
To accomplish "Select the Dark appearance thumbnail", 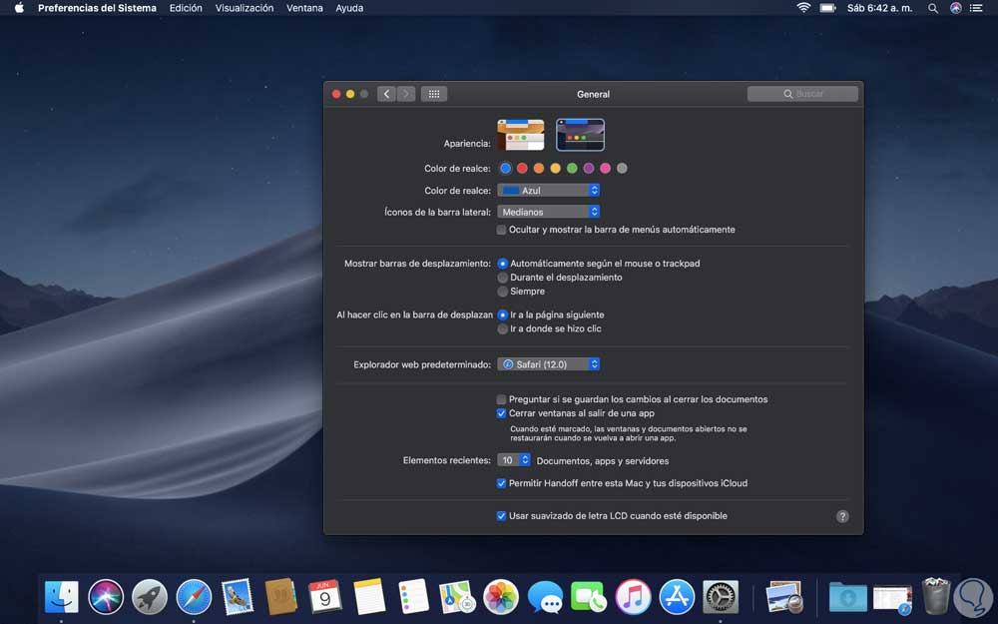I will click(x=580, y=135).
